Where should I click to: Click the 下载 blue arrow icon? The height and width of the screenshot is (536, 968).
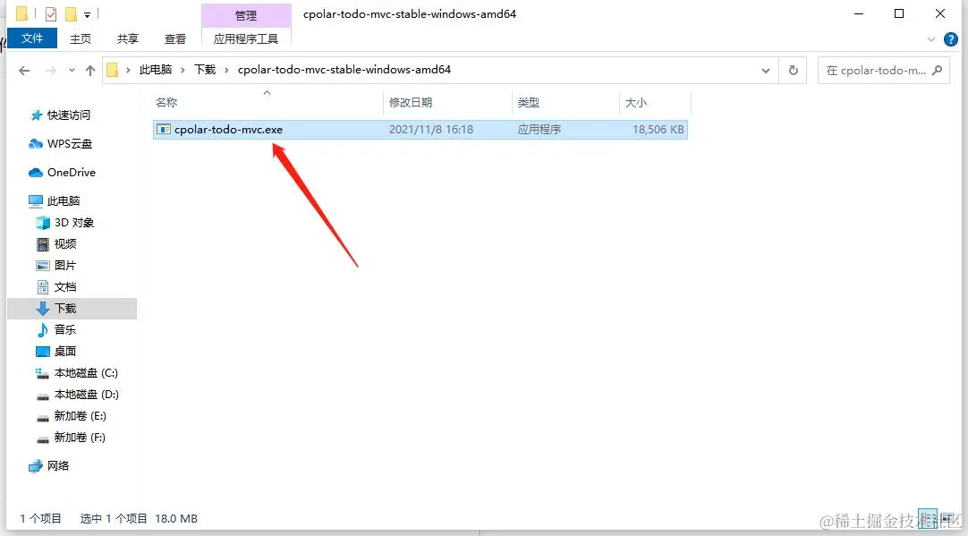coord(43,308)
